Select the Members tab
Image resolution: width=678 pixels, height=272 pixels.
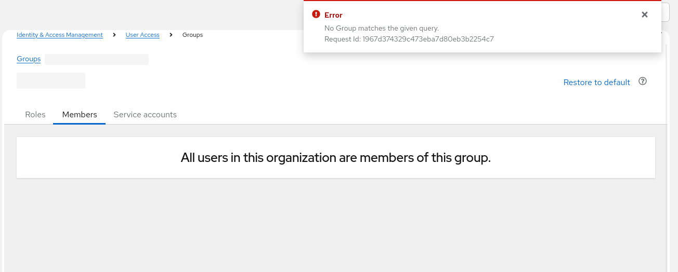pyautogui.click(x=80, y=115)
